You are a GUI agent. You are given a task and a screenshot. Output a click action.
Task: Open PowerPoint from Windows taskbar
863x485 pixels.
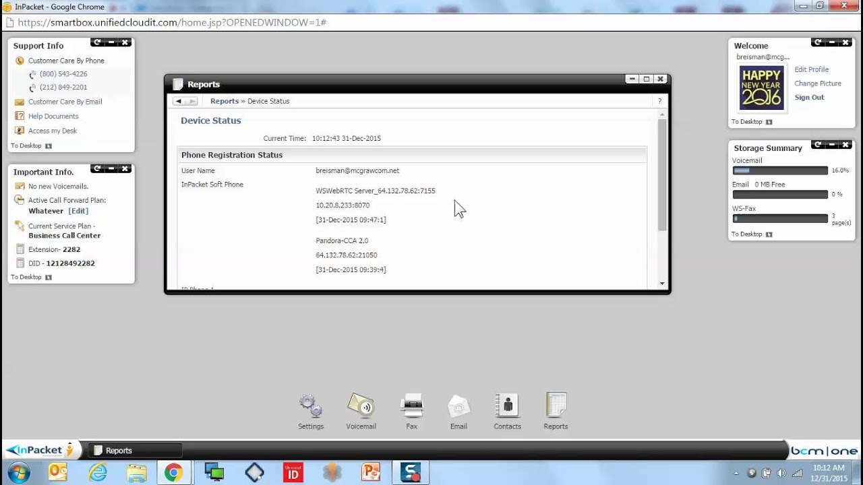(371, 472)
